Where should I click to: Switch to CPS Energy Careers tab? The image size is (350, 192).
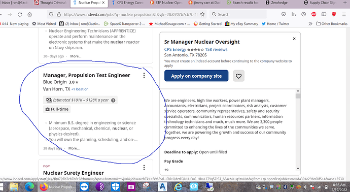(128, 3)
